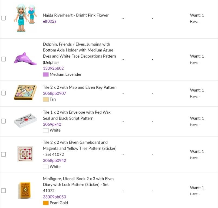The height and width of the screenshot is (208, 218).
Task: Open part link 3068pb0907
Action: pos(54,93)
